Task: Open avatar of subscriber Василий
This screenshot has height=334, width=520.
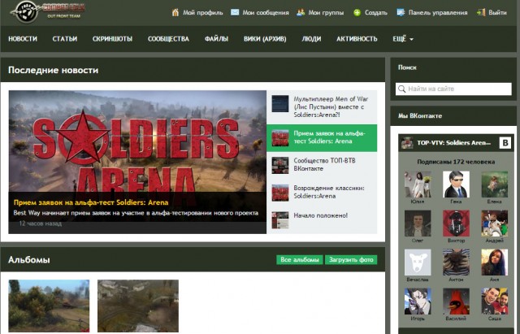Action: point(456,301)
